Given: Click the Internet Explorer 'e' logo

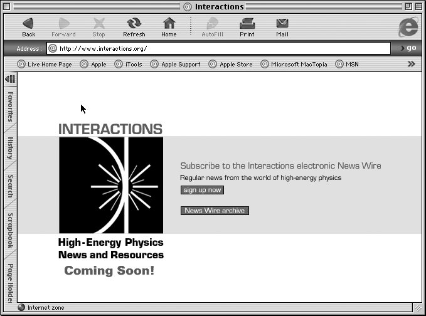Looking at the screenshot, I should (x=408, y=26).
